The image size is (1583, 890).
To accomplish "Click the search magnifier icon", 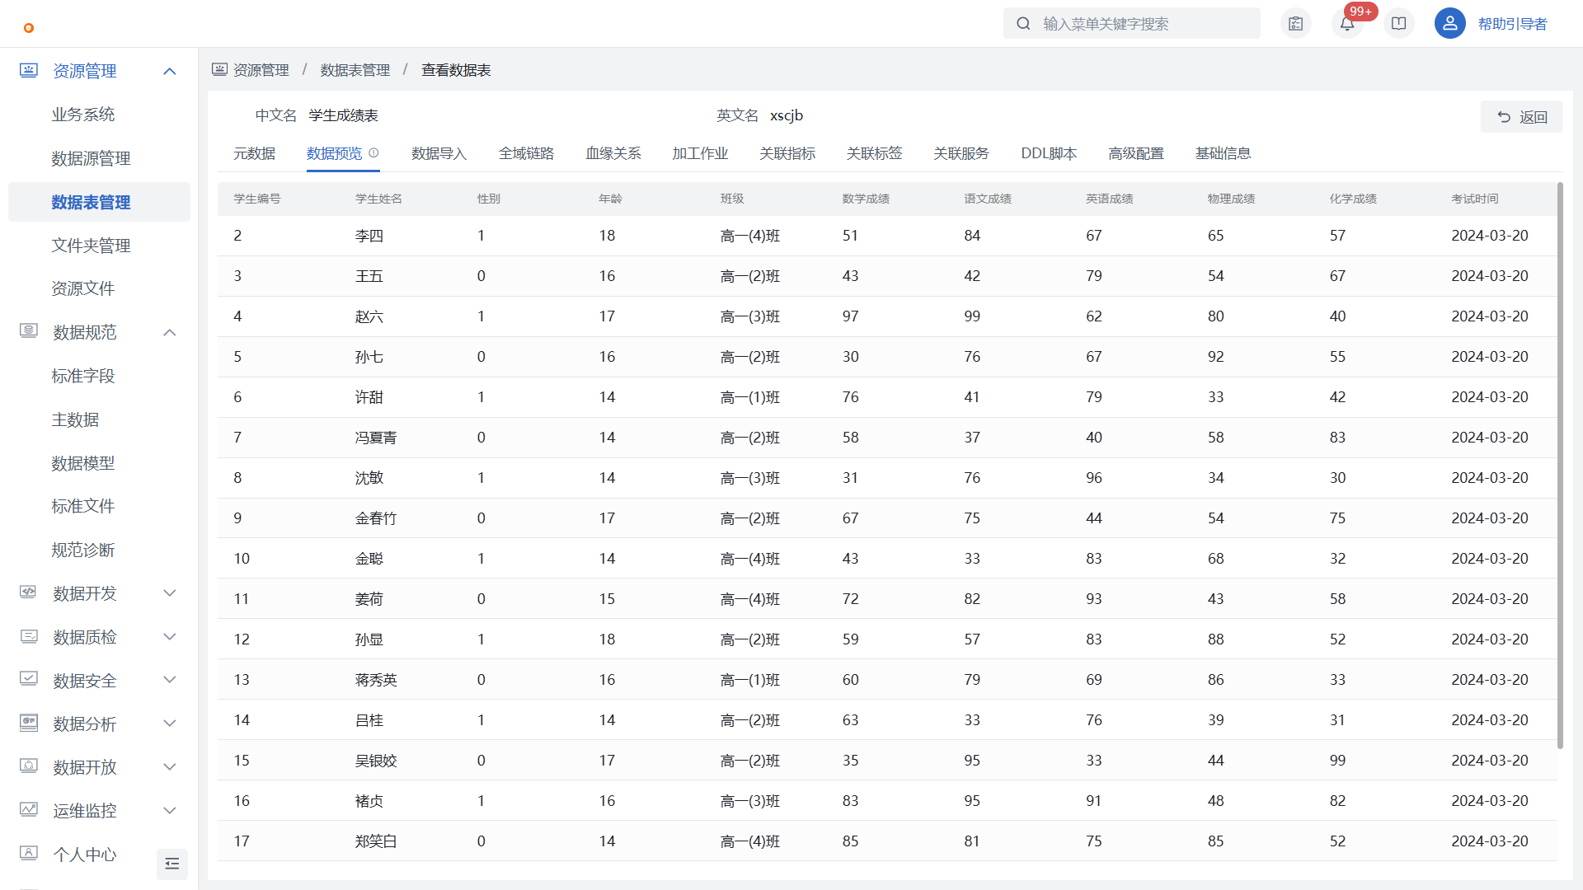I will pos(1023,24).
